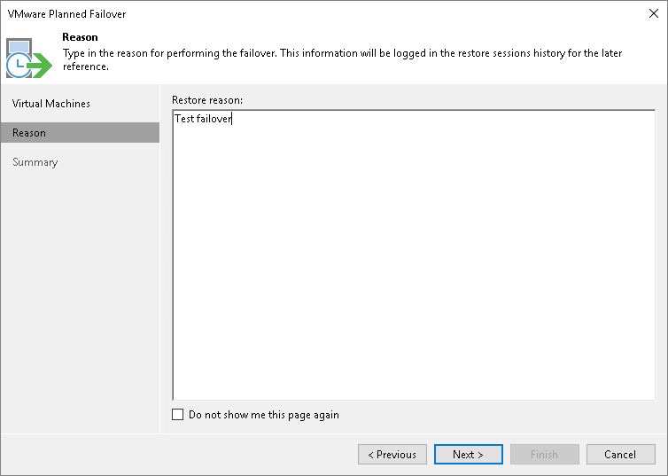Image resolution: width=668 pixels, height=476 pixels.
Task: Click the 'VMware Planned Failover' window title
Action: 66,14
